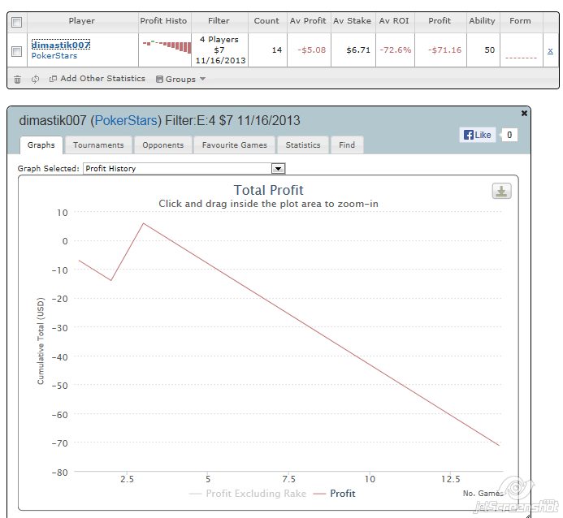
Task: Sort by Profit column header
Action: click(440, 21)
